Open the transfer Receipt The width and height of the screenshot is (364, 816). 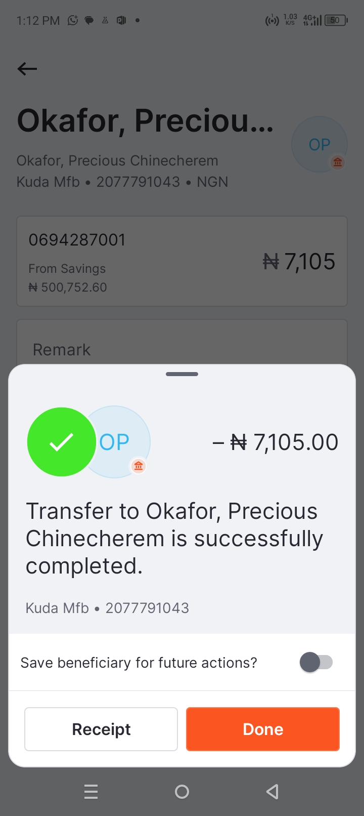click(101, 729)
